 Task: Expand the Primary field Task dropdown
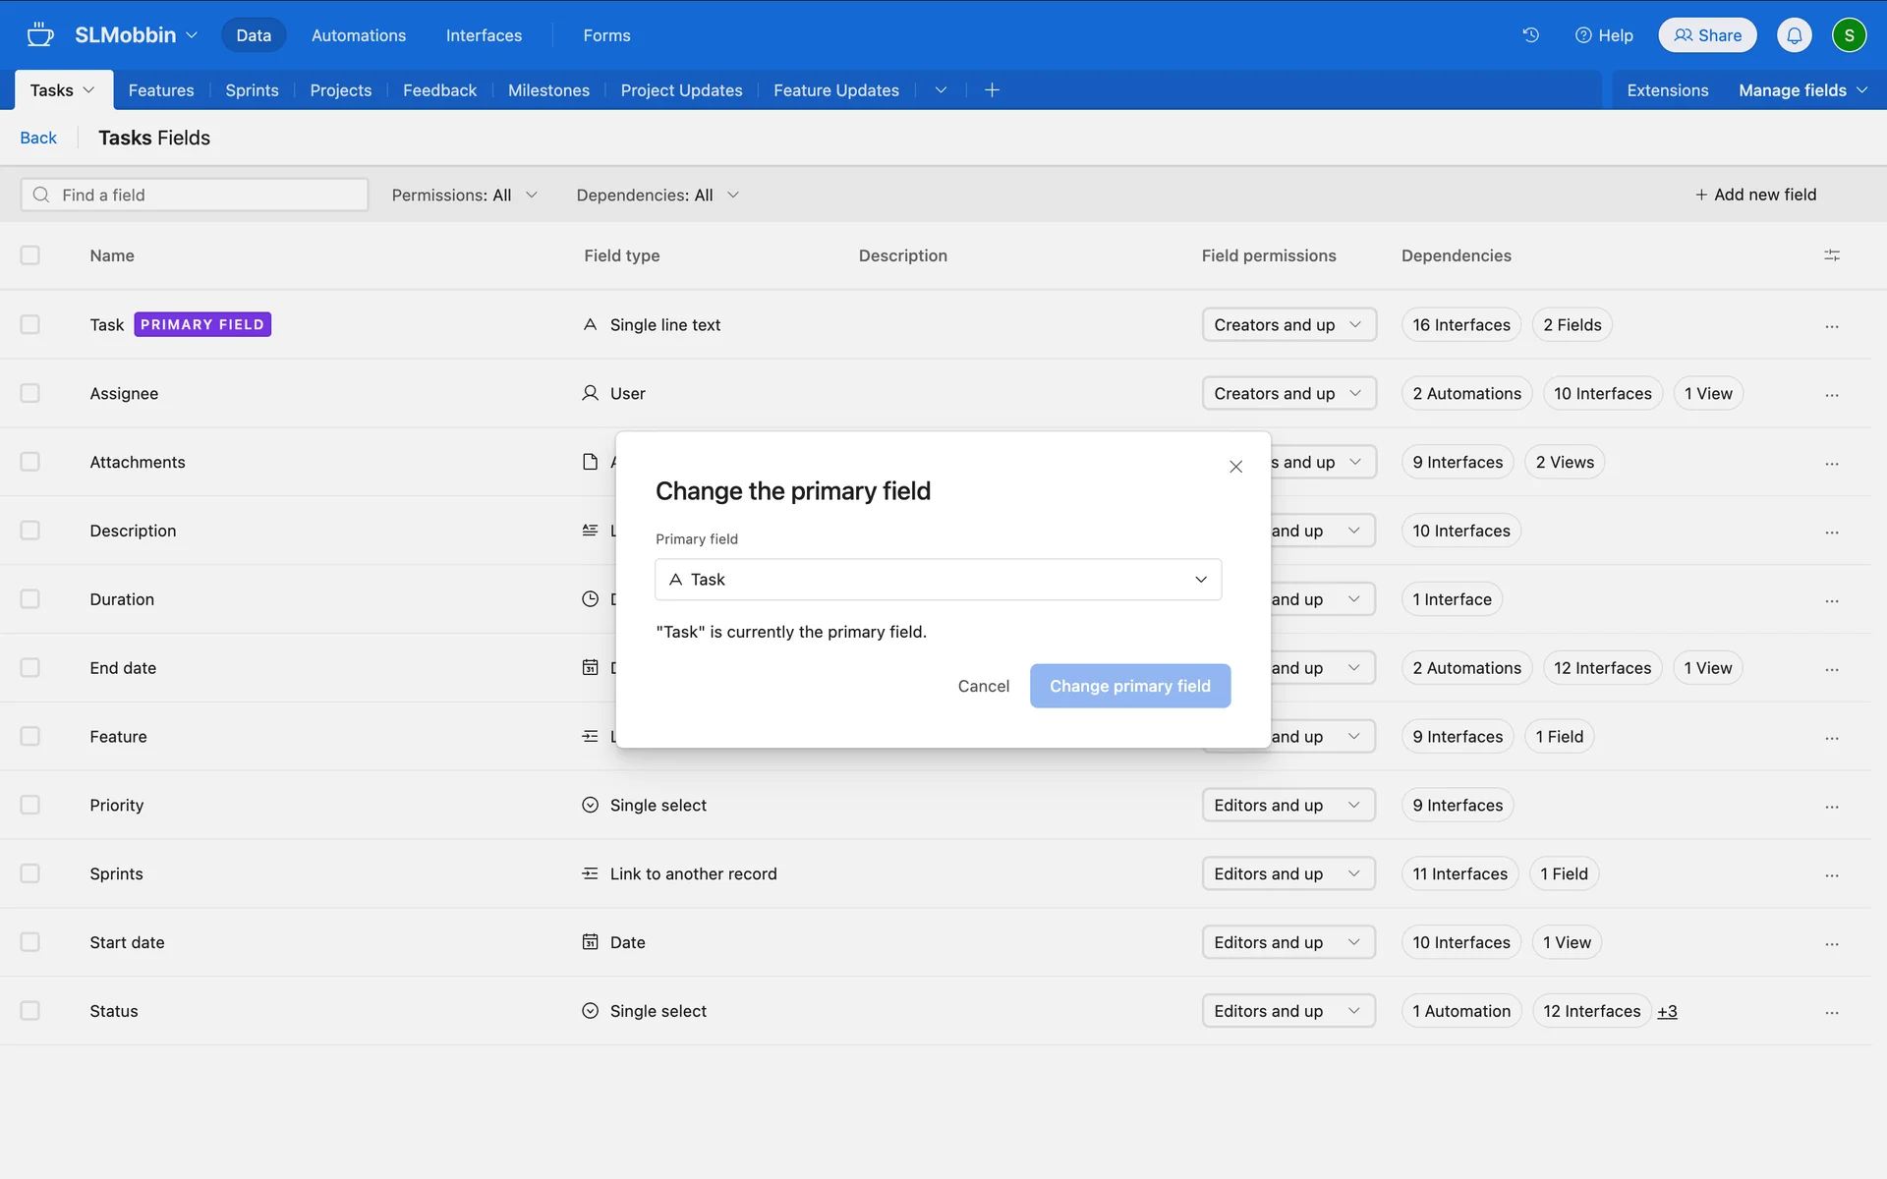(x=938, y=580)
